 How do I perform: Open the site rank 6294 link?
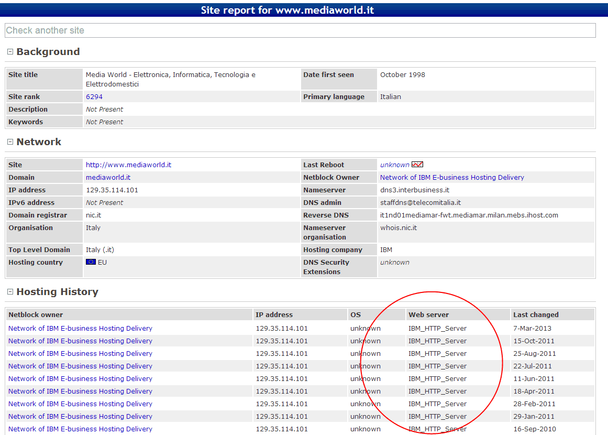tap(94, 96)
